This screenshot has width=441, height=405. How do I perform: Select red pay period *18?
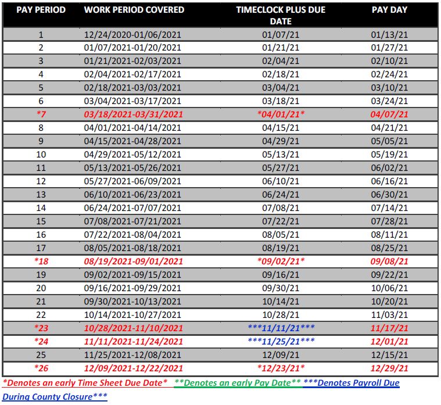[41, 261]
